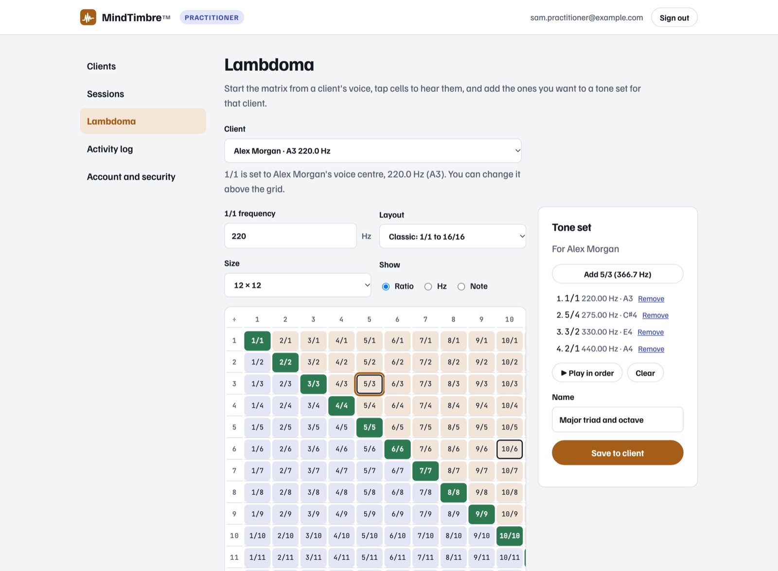Remove the 5/4 275.00 Hz tone

tap(655, 315)
